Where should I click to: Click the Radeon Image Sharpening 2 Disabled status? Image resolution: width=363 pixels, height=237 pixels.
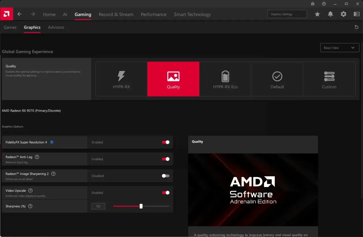(x=98, y=176)
